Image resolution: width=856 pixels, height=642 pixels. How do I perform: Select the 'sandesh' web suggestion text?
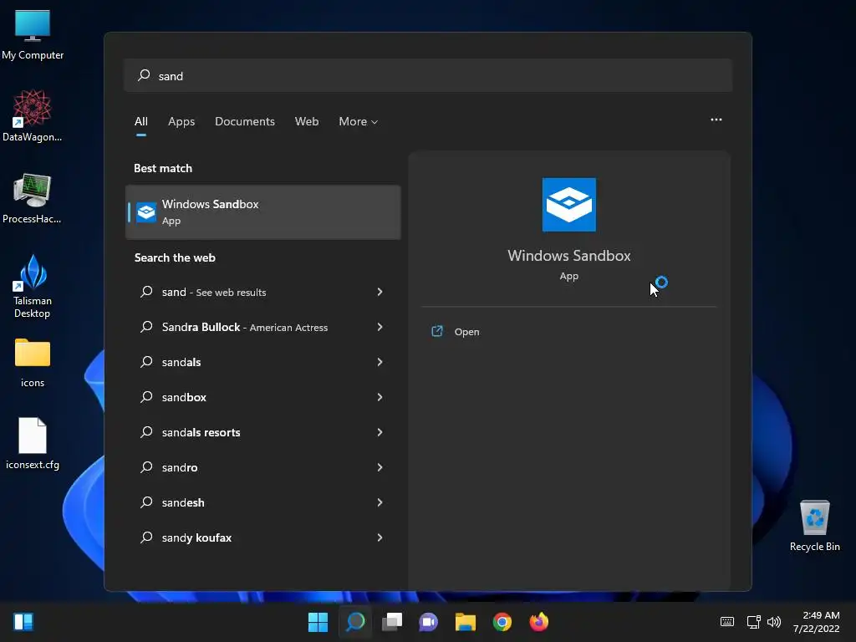pos(183,502)
